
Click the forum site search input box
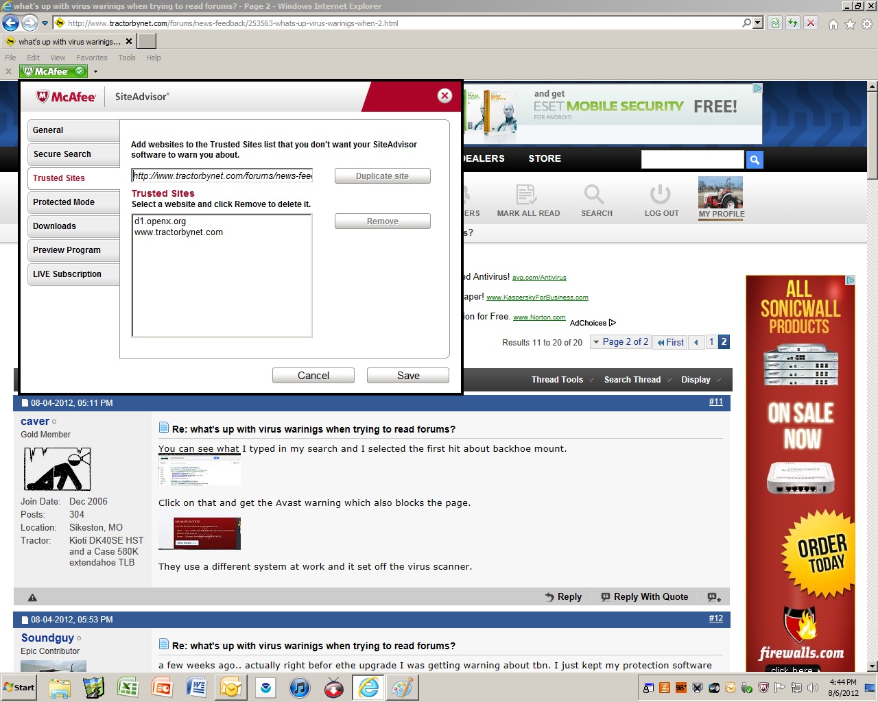692,160
